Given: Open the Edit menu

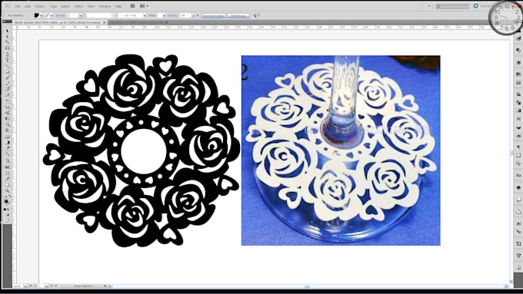Looking at the screenshot, I should click(x=28, y=6).
